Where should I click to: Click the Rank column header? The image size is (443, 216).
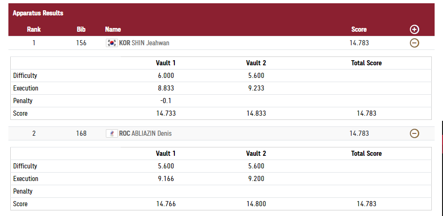coord(34,29)
